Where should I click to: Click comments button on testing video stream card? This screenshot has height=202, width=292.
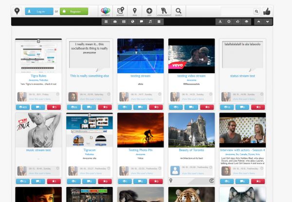pyautogui.click(x=191, y=107)
